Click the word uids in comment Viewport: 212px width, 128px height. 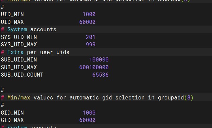pos(63,52)
